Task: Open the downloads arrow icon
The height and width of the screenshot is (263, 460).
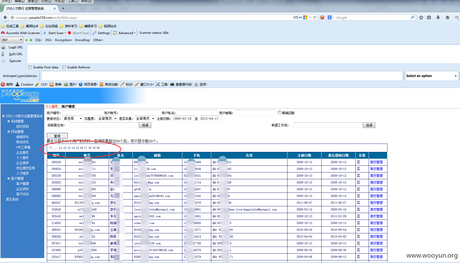Action: [438, 17]
